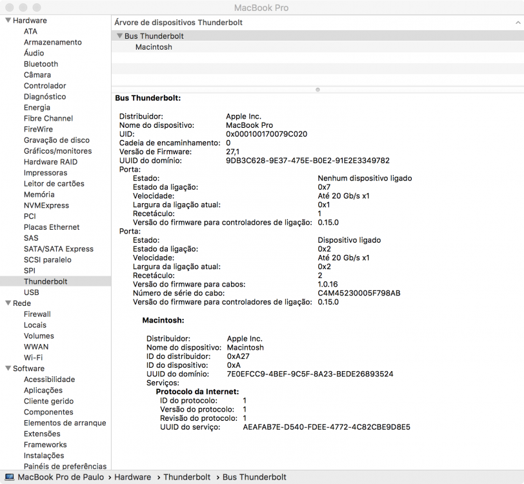Click the sort chevron in the tree header

[x=518, y=23]
